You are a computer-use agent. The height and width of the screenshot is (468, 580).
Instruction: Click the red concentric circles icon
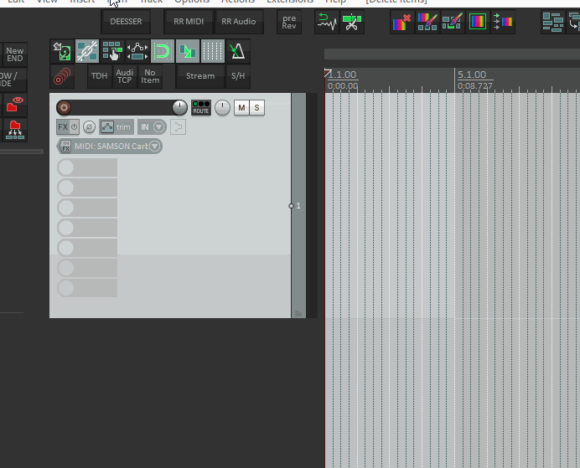[62, 76]
